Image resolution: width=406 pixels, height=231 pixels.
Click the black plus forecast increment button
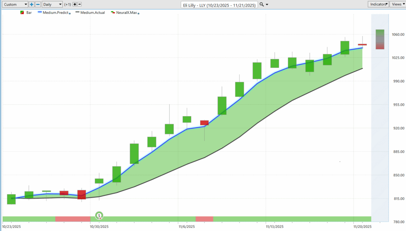(75, 4)
